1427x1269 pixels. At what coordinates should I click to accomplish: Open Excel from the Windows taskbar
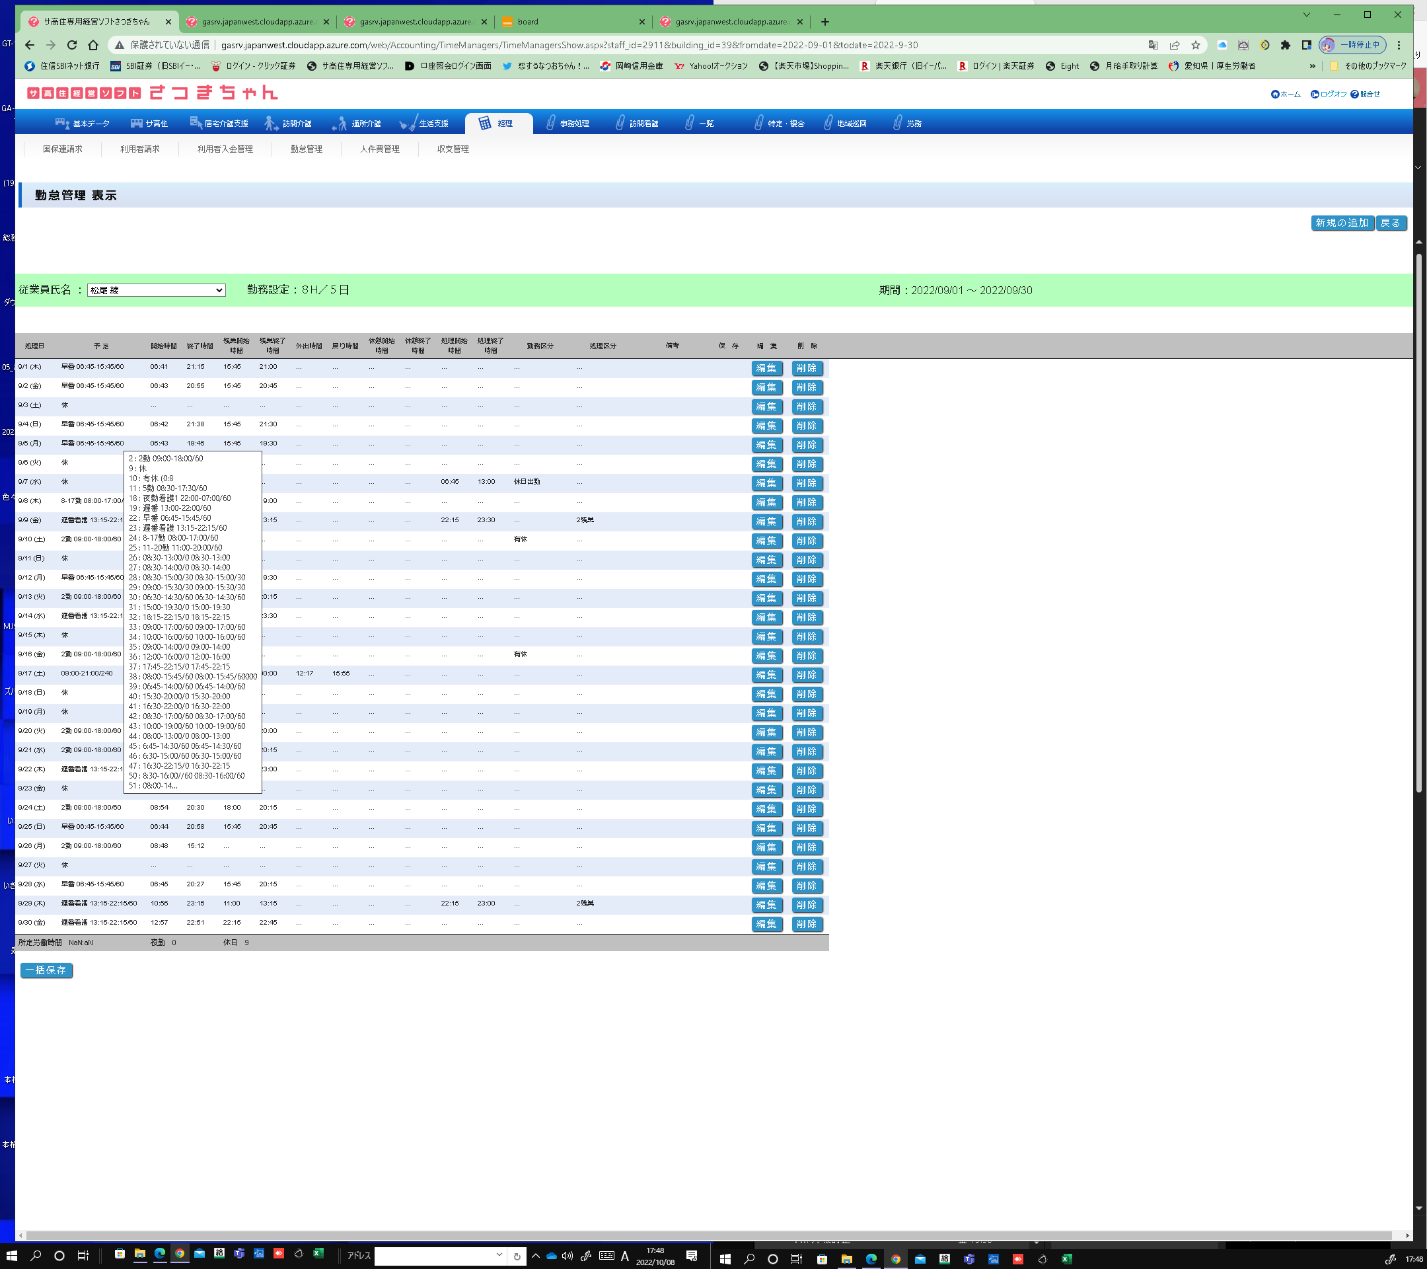click(x=318, y=1254)
